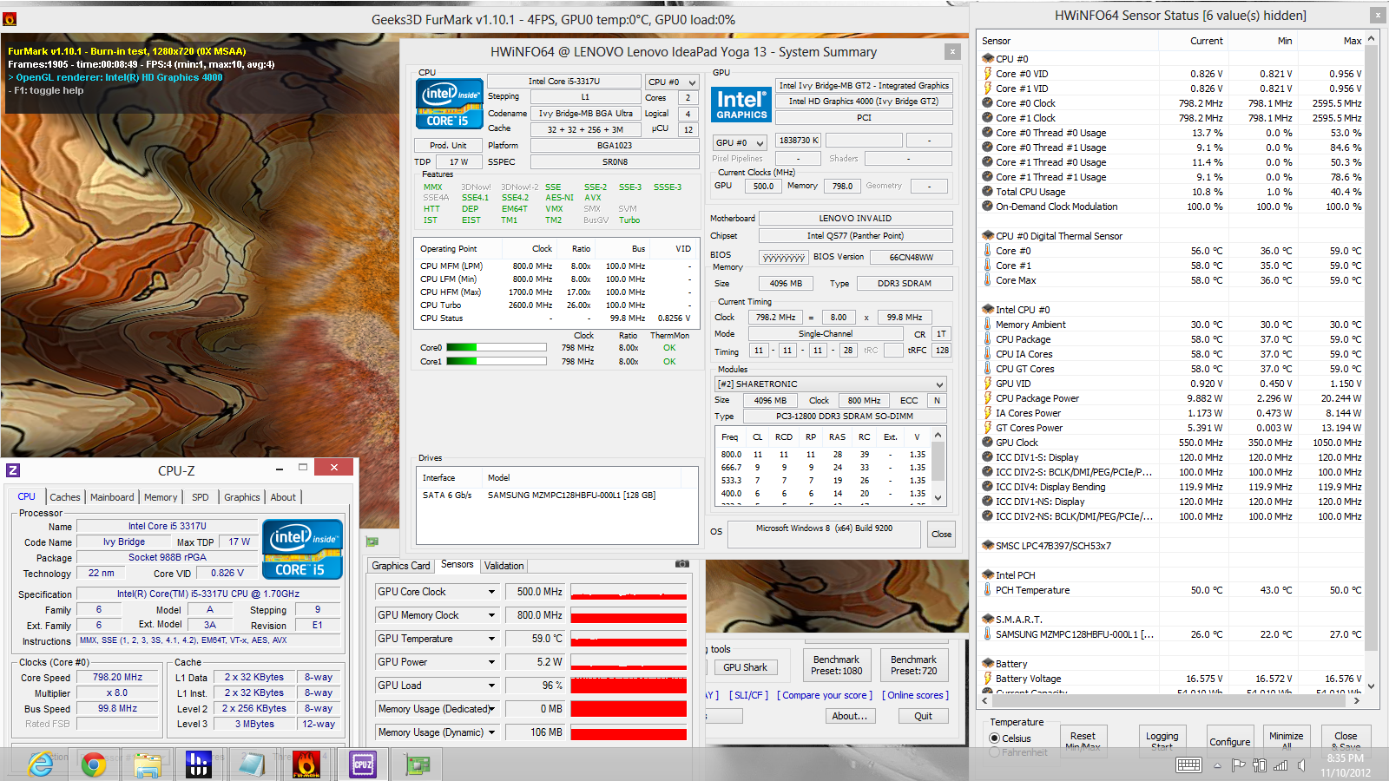The height and width of the screenshot is (781, 1389).
Task: Show hidden system tray icons
Action: coord(1217,765)
